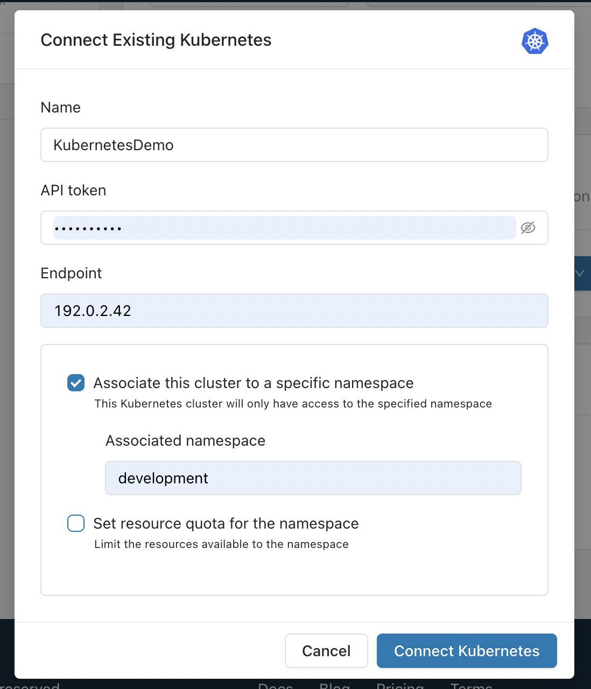Click the API token label

(74, 191)
